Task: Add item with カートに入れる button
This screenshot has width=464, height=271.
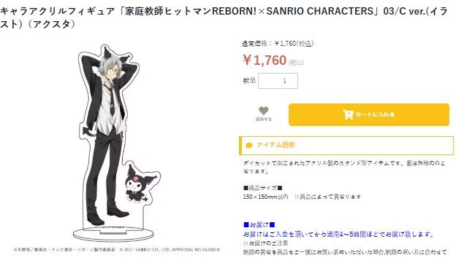Action: pyautogui.click(x=369, y=114)
